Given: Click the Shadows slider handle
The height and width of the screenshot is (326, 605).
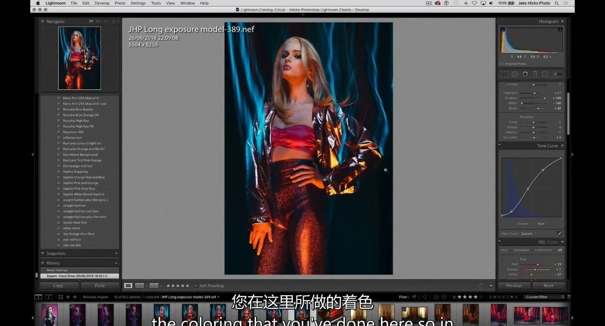Looking at the screenshot, I should click(x=544, y=98).
